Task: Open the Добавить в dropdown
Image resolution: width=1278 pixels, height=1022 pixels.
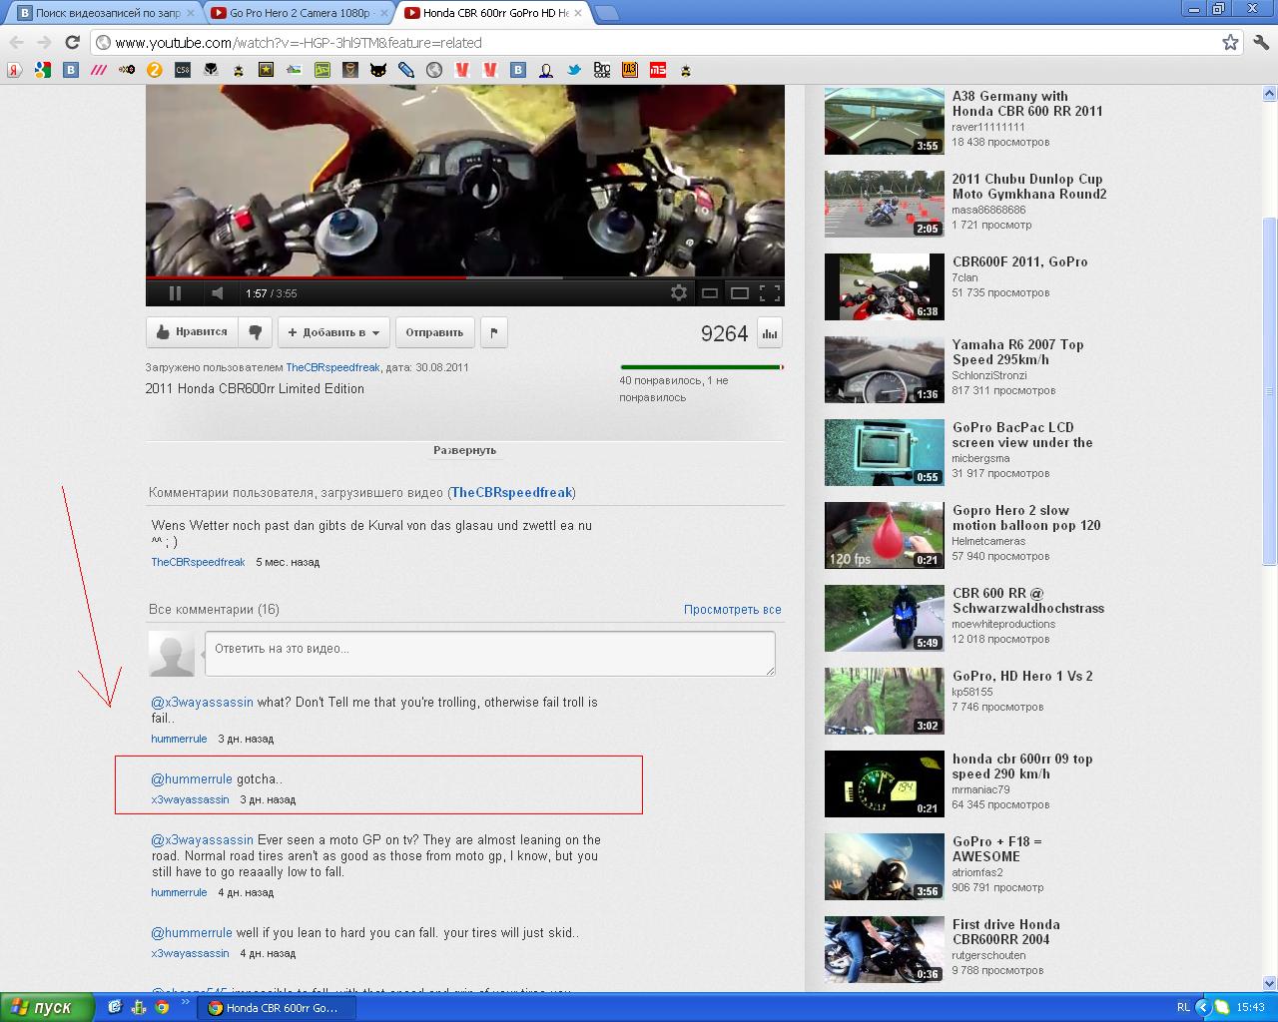Action: tap(333, 332)
